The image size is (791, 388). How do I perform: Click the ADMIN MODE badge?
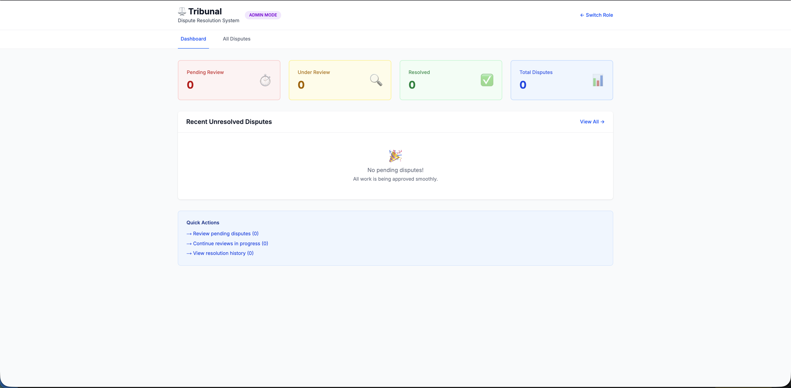point(263,15)
